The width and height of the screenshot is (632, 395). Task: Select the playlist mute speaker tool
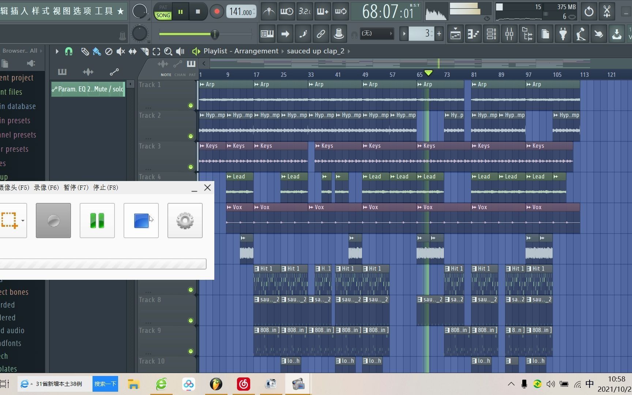[x=120, y=52]
